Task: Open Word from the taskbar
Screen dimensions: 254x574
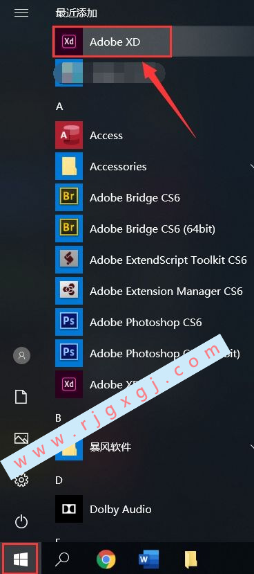Action: (x=148, y=559)
